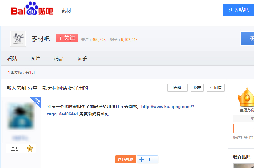Bookmark the thread with 收藏 button
This screenshot has width=254, height=168.
[197, 88]
